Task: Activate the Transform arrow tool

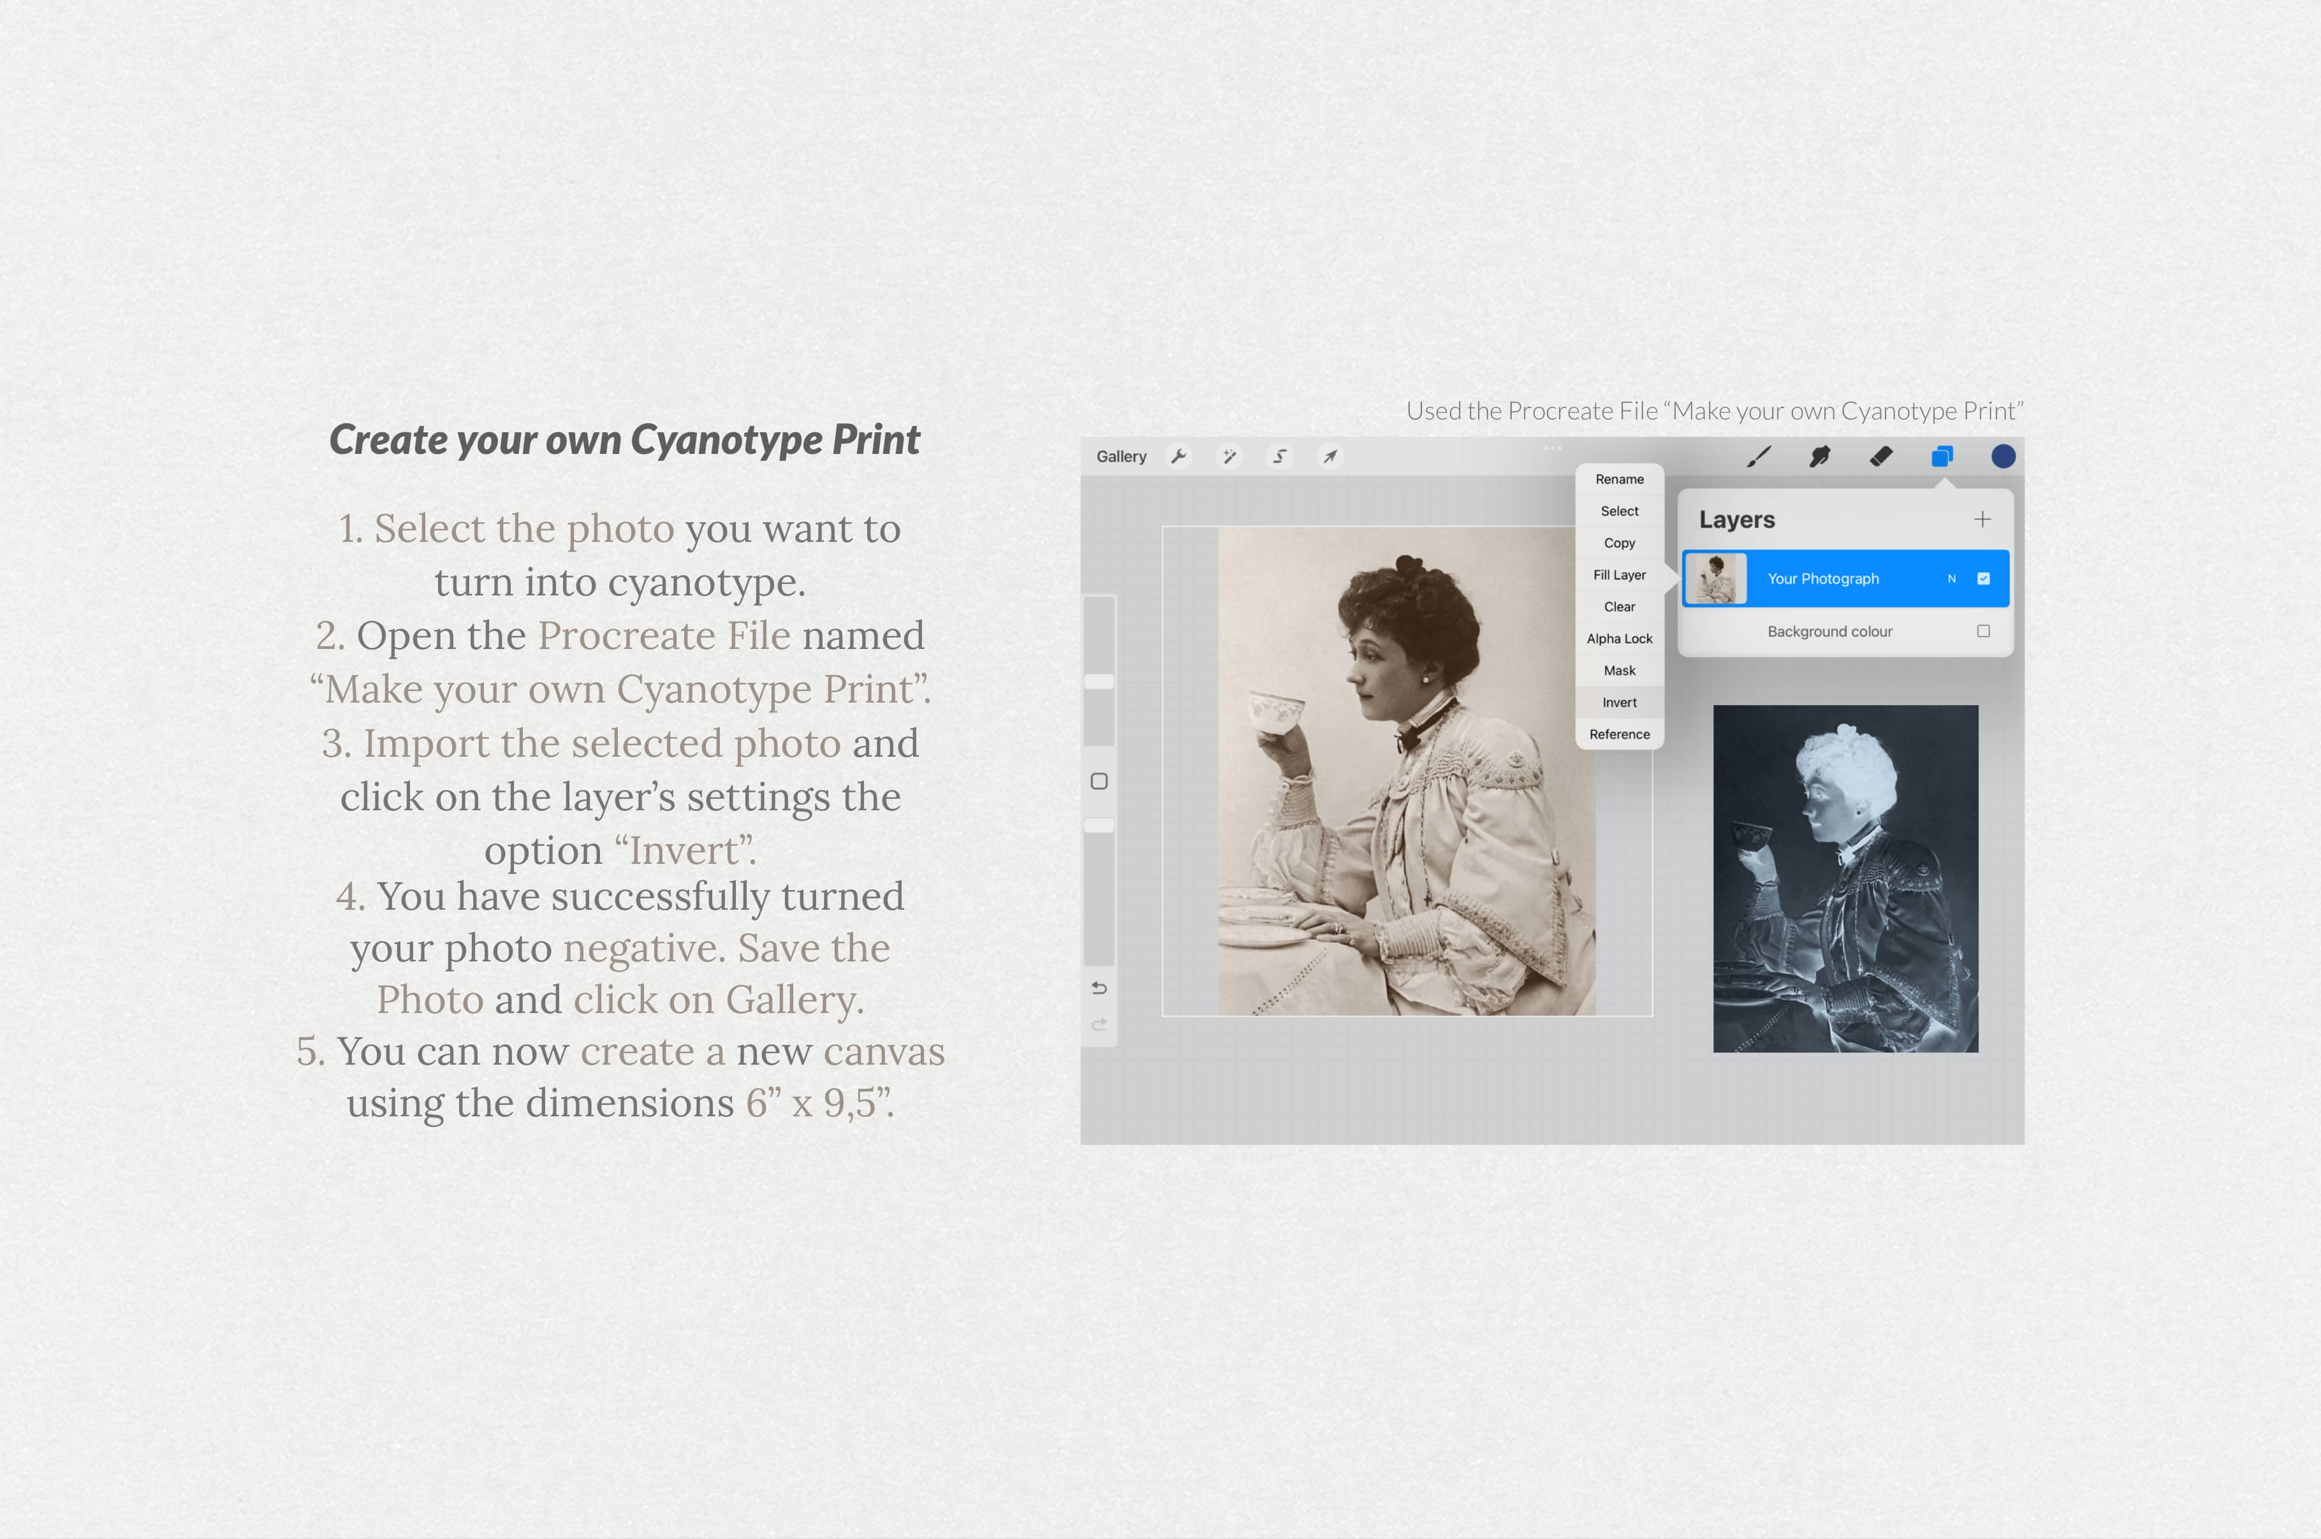Action: point(1329,456)
